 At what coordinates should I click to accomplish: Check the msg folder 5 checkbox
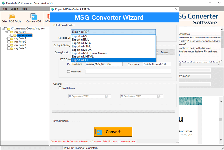point(9,49)
